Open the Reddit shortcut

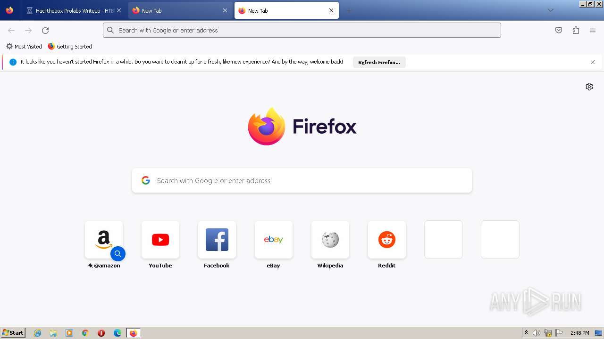(x=387, y=240)
